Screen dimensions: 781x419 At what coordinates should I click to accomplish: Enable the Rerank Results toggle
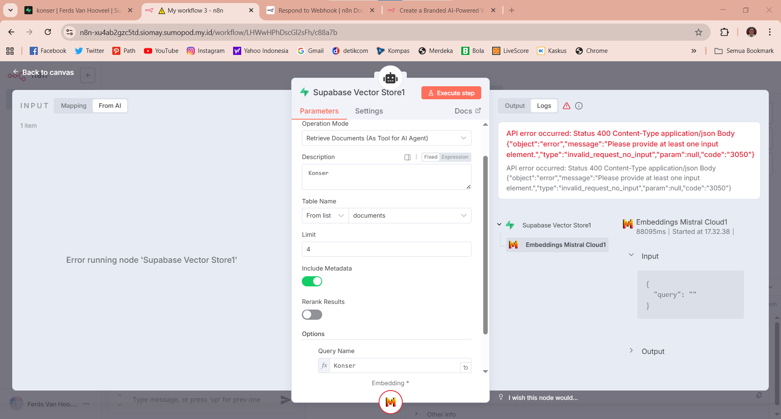312,314
